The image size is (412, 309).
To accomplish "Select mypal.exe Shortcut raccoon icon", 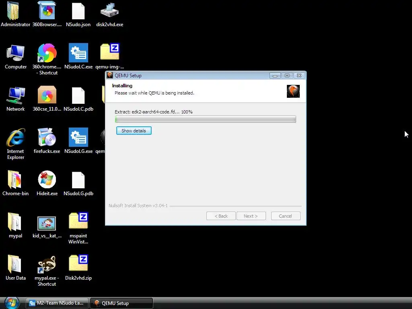I will click(47, 264).
